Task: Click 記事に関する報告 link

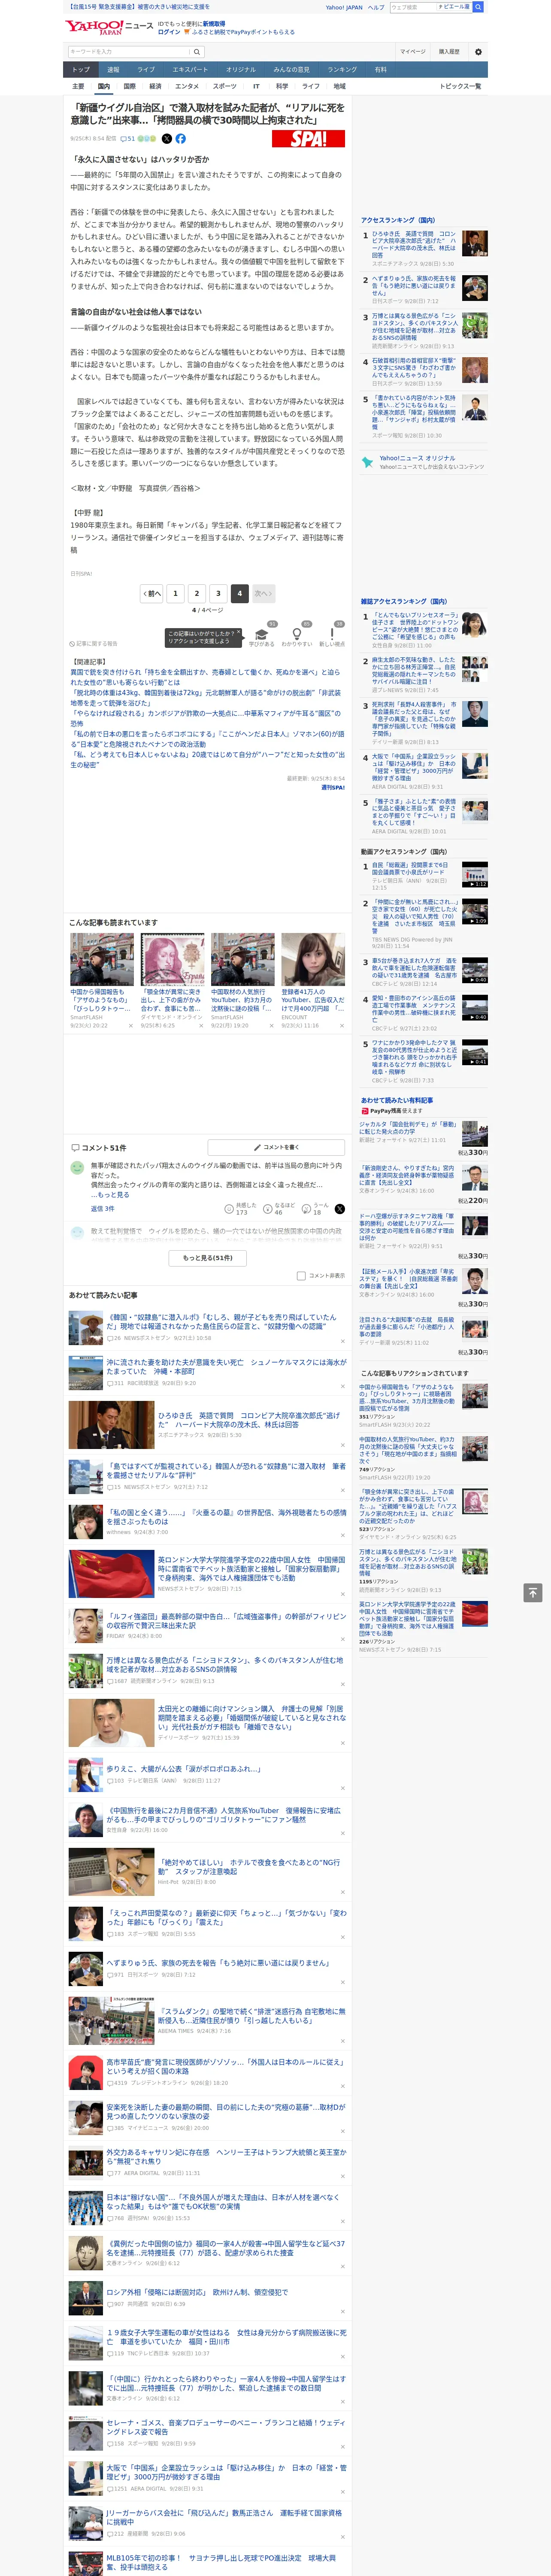Action: 94,644
